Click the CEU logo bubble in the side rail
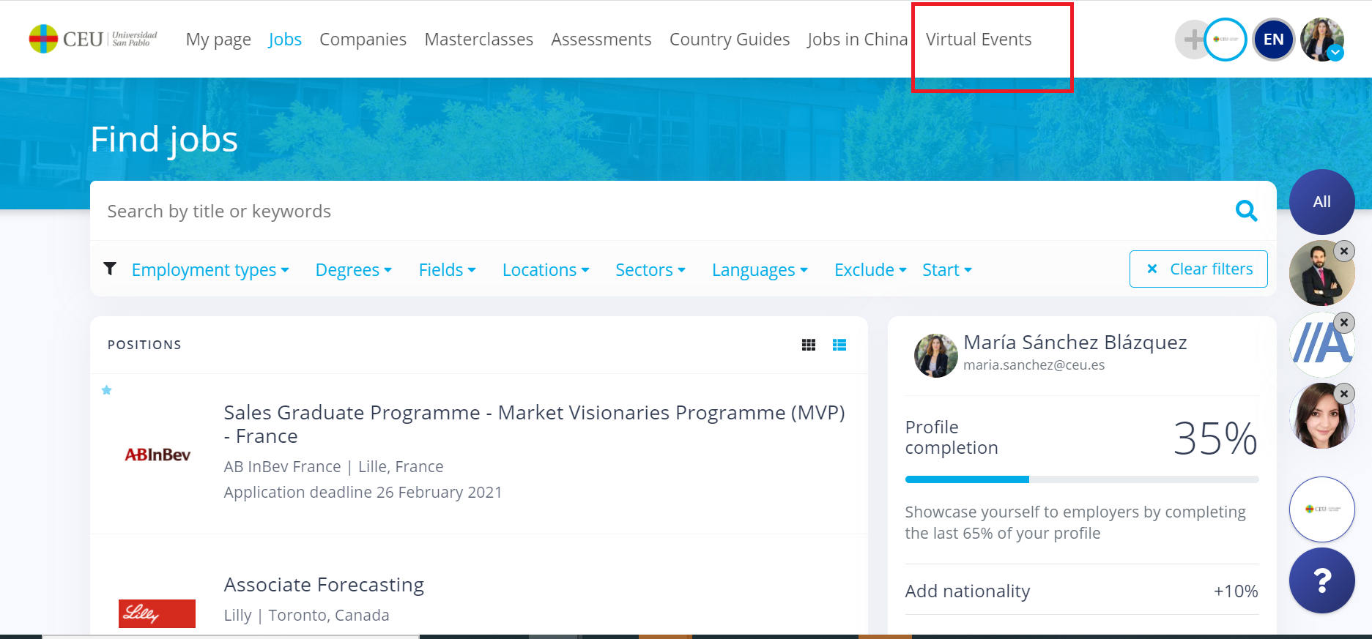 [1322, 509]
